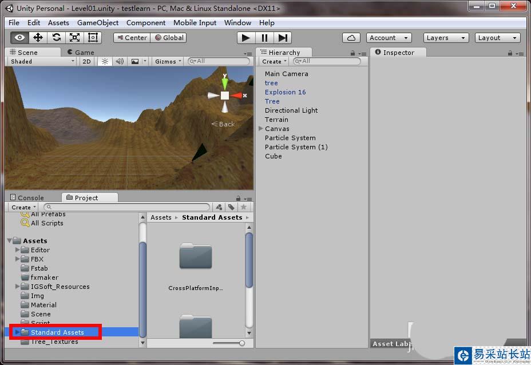This screenshot has height=365, width=531.
Task: Select the Rect Transform tool
Action: pyautogui.click(x=93, y=38)
